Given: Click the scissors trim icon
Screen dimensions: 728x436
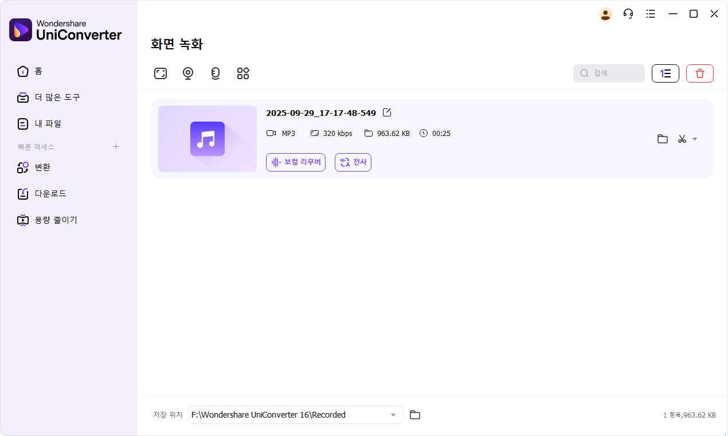Looking at the screenshot, I should point(682,139).
